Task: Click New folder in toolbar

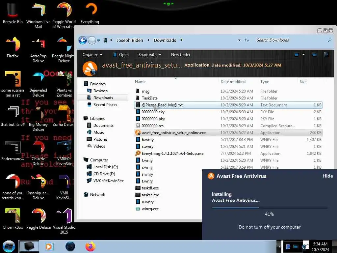Action: tap(181, 55)
